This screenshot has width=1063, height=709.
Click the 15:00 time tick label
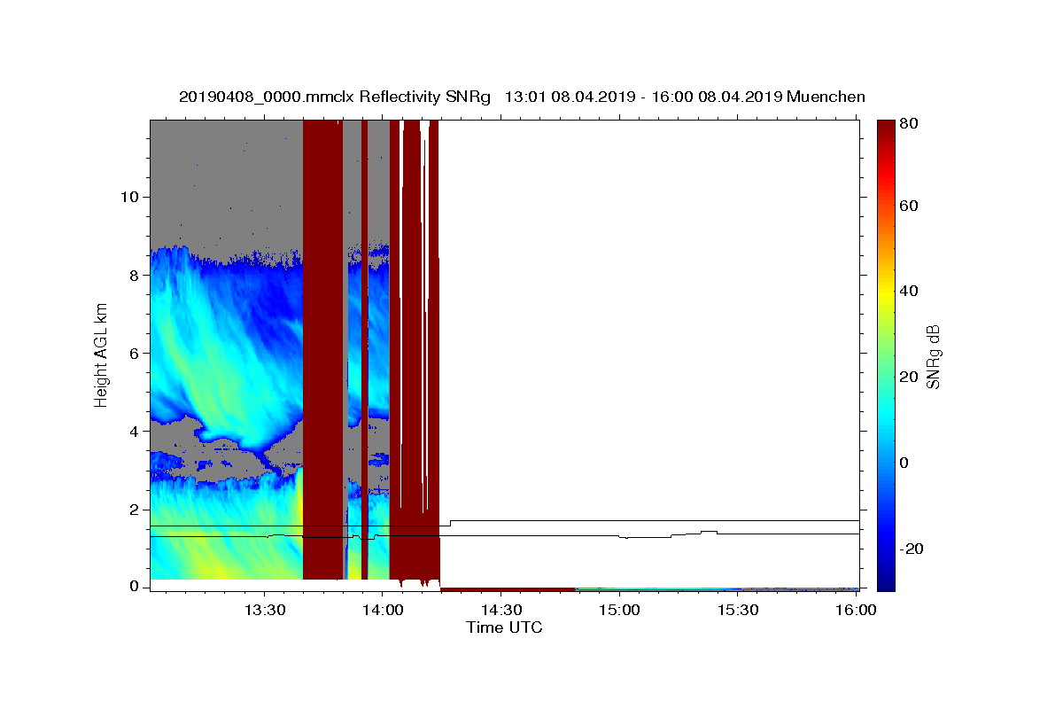619,610
